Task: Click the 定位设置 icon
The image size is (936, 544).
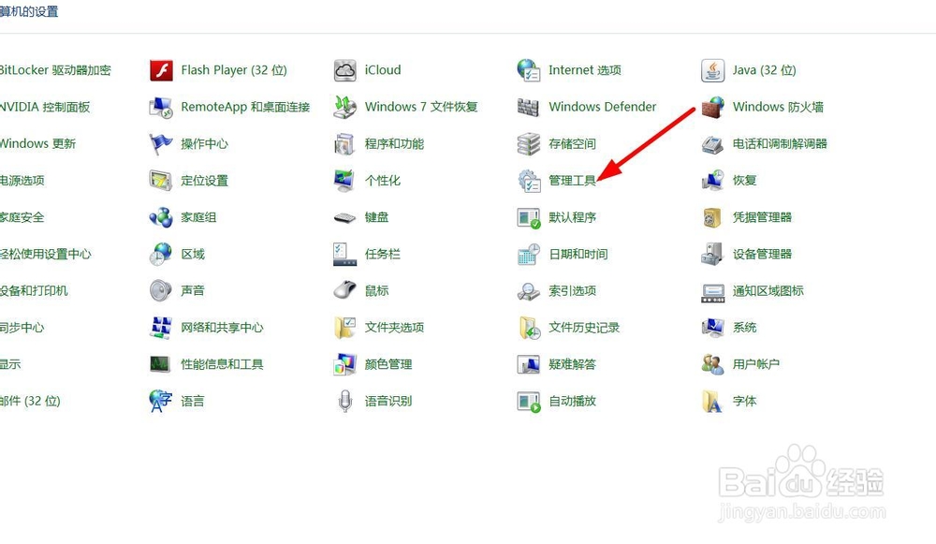Action: click(161, 181)
